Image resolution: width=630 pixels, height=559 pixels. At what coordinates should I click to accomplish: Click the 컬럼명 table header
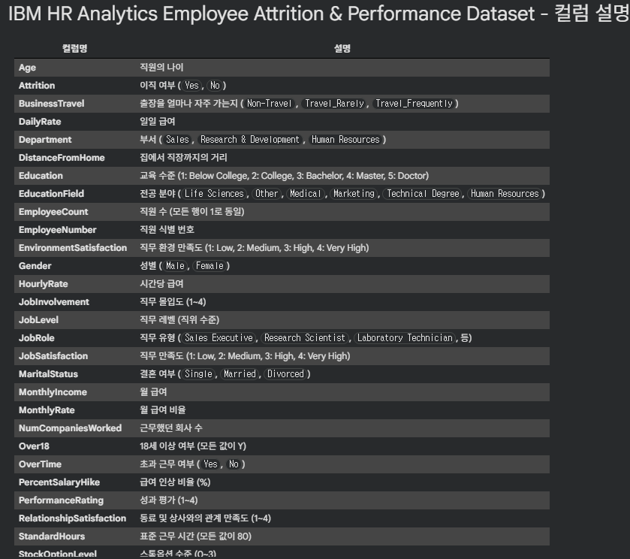[75, 49]
